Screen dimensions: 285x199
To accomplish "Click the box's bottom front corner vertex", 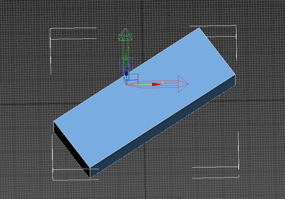I will click(x=90, y=177).
